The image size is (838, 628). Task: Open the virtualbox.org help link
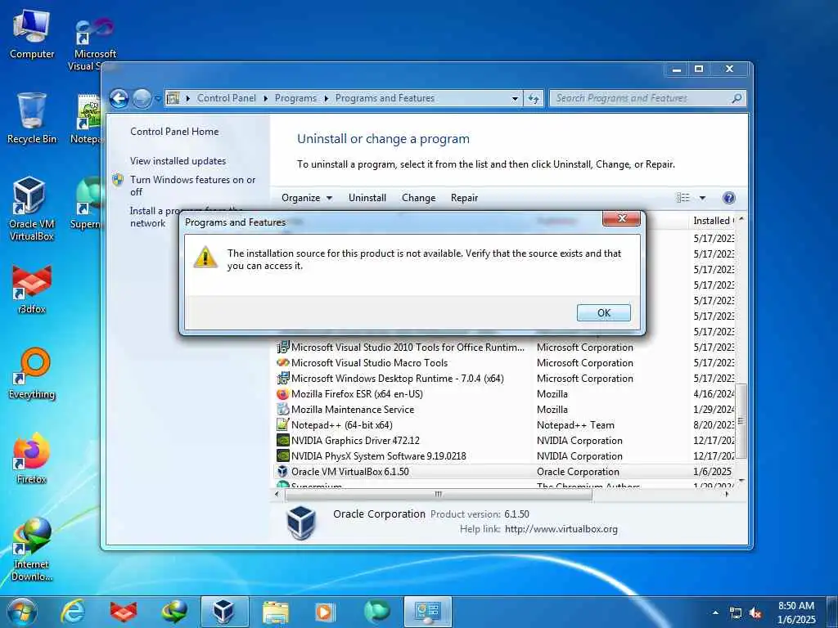561,529
